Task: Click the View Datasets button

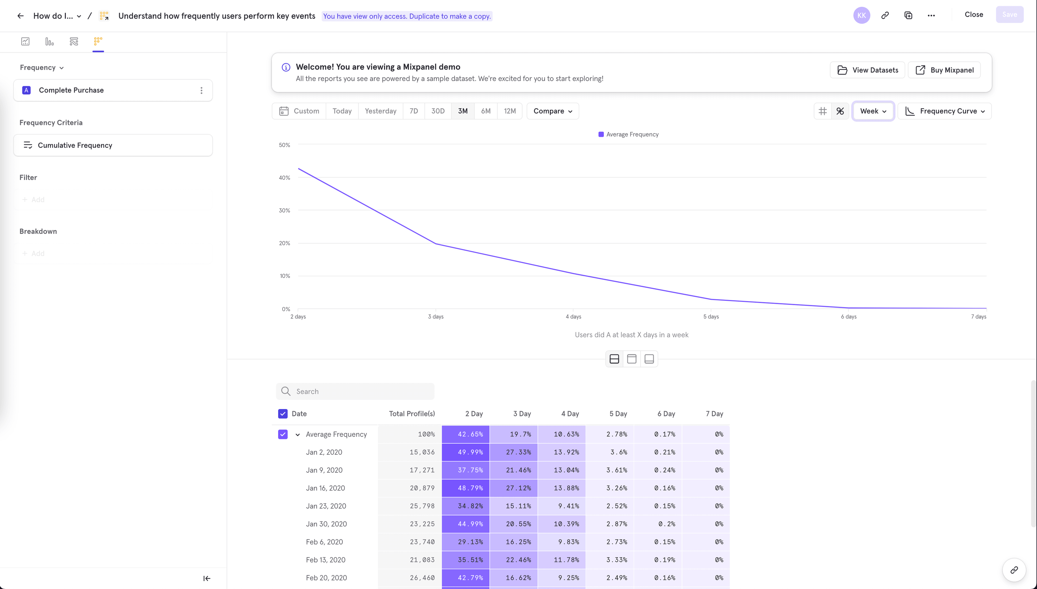Action: [x=867, y=70]
